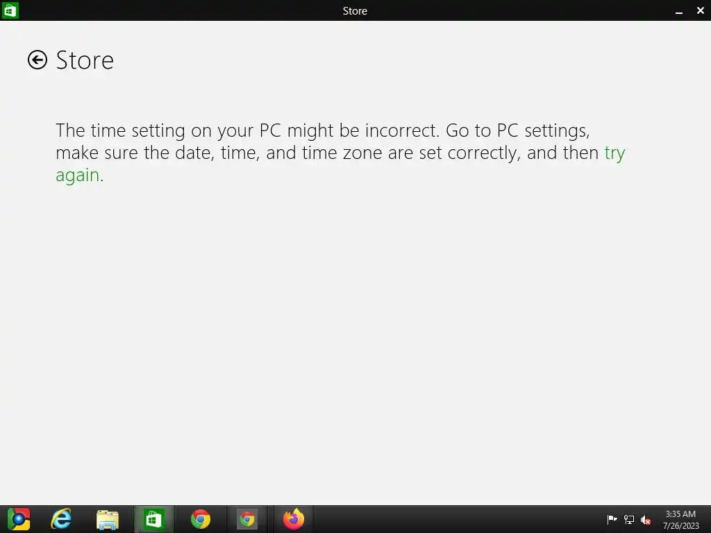711x533 pixels.
Task: Open the network status tray icon
Action: click(x=629, y=519)
